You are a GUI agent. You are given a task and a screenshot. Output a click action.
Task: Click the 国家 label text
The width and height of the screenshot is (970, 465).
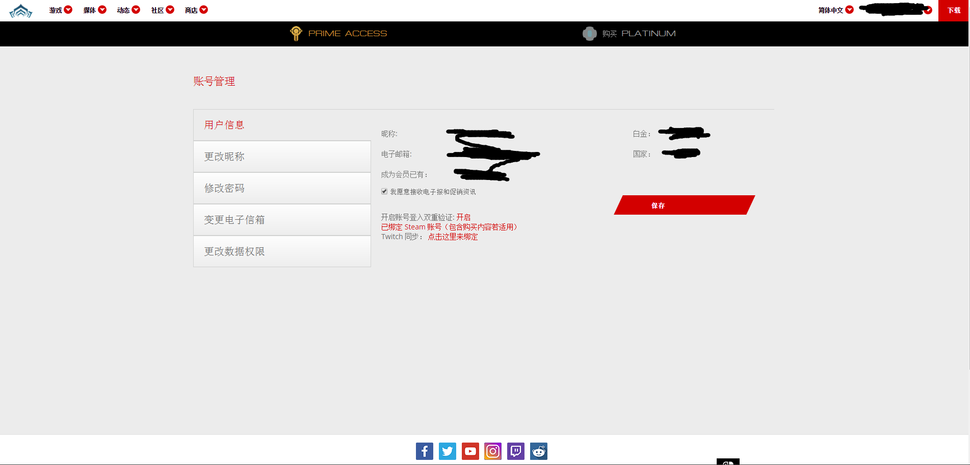(x=642, y=154)
